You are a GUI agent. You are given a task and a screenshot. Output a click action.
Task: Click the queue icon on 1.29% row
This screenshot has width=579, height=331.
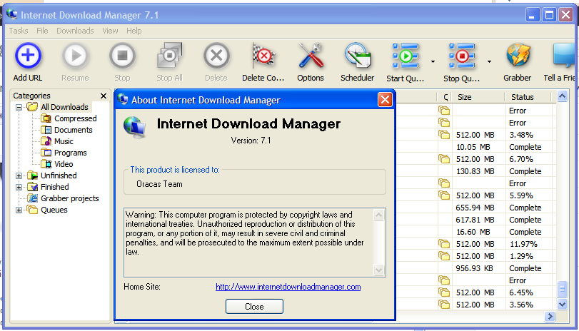click(x=444, y=255)
